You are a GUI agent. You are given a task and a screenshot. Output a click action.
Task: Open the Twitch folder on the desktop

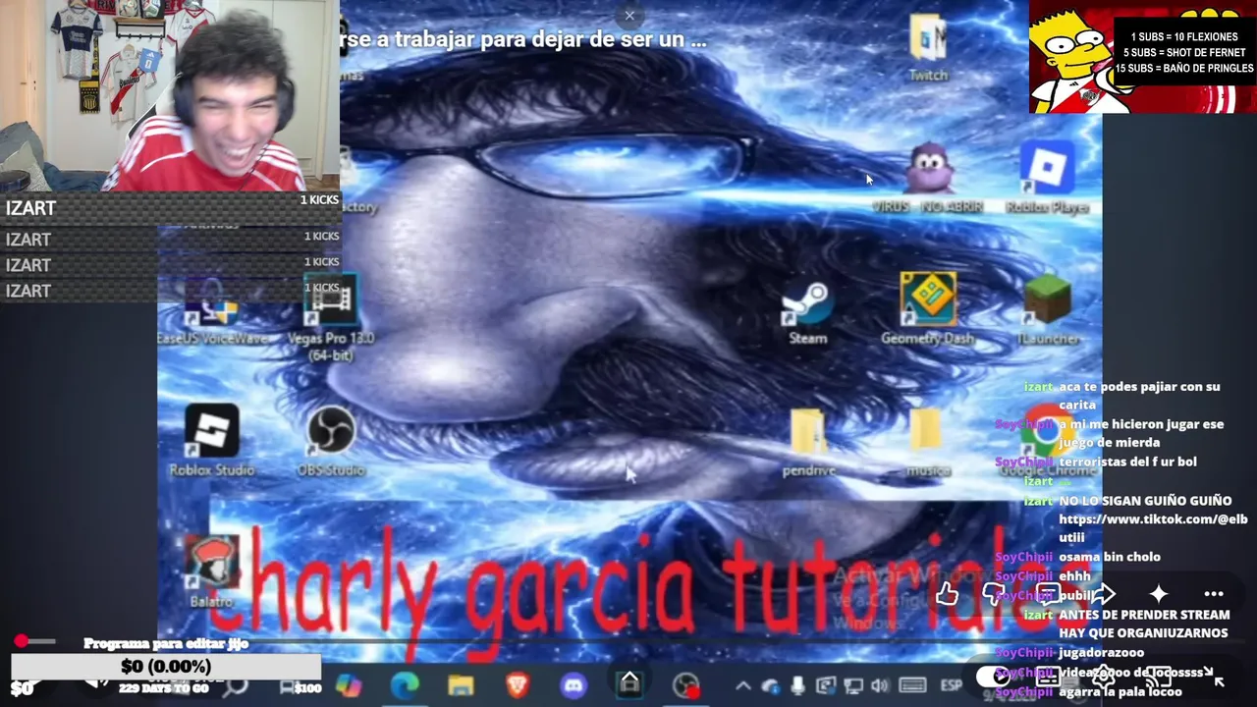[928, 47]
